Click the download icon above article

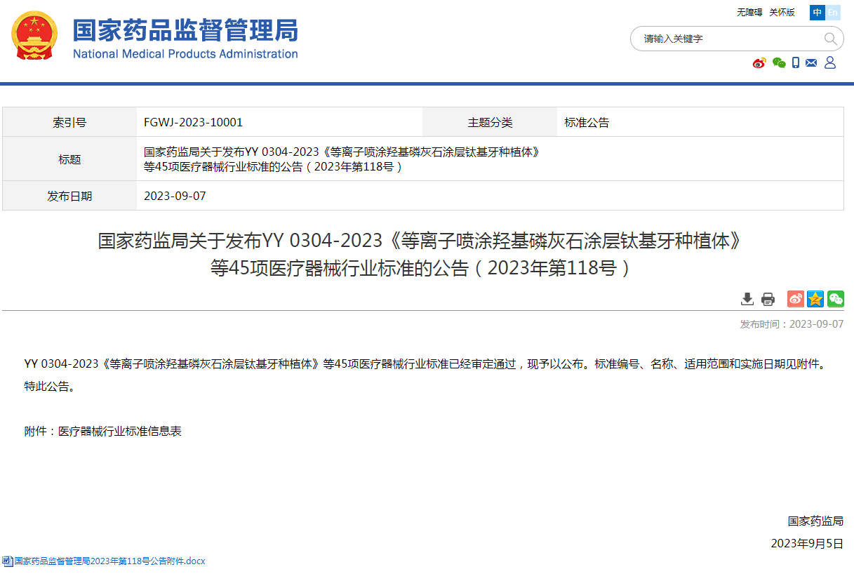point(747,299)
